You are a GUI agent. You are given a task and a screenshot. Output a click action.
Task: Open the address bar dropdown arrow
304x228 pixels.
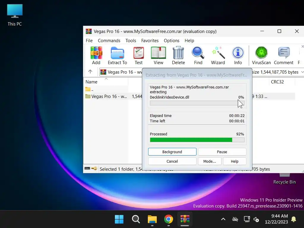[302, 72]
